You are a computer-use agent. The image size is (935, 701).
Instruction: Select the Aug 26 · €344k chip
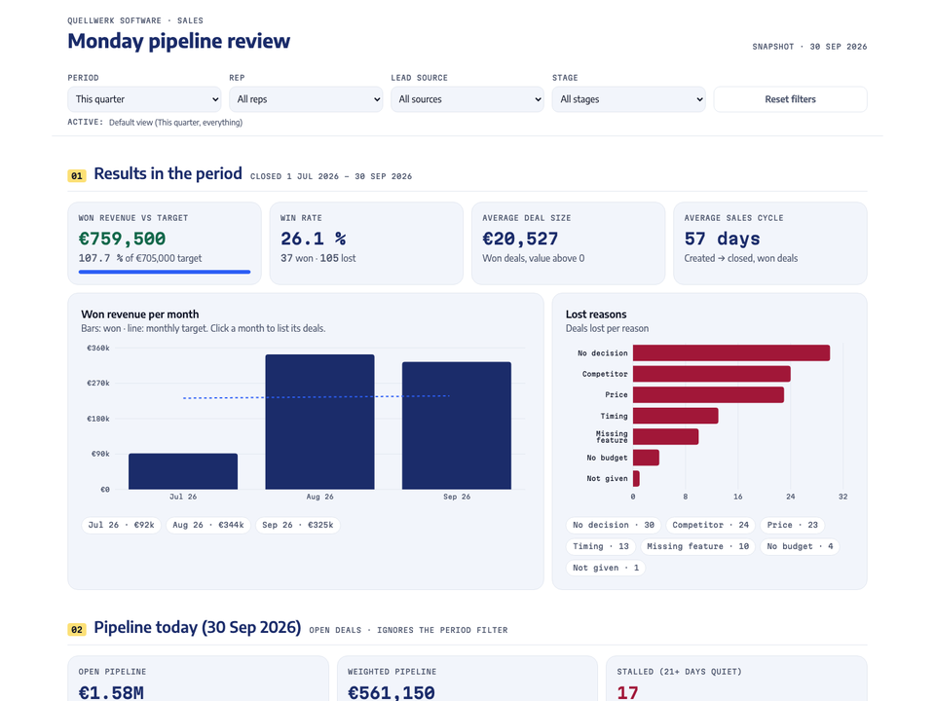coord(208,525)
